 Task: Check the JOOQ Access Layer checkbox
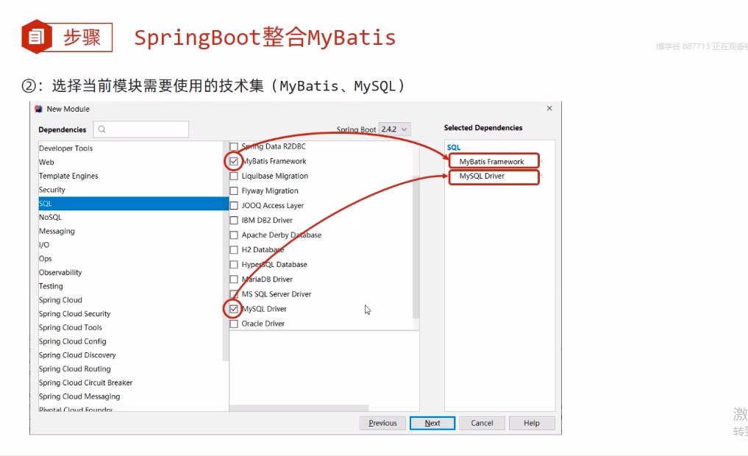pos(234,206)
